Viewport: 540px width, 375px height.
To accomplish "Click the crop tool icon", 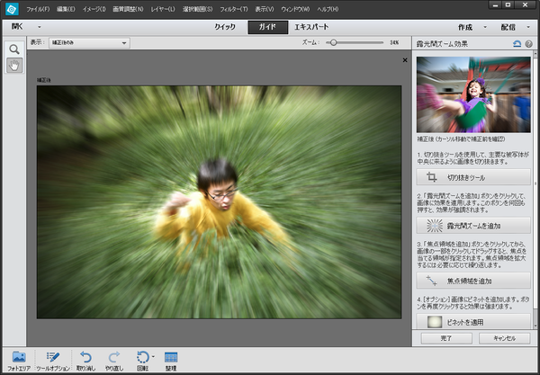I will pyautogui.click(x=431, y=177).
